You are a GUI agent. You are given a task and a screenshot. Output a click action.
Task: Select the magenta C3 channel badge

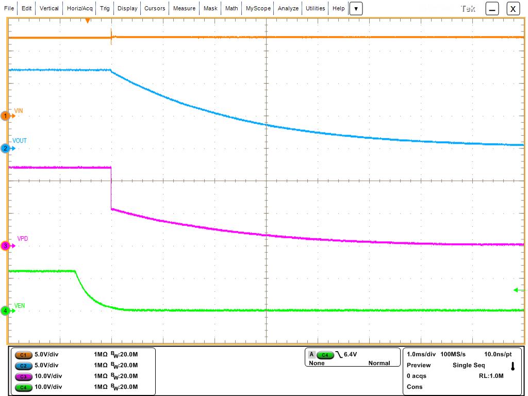click(24, 376)
